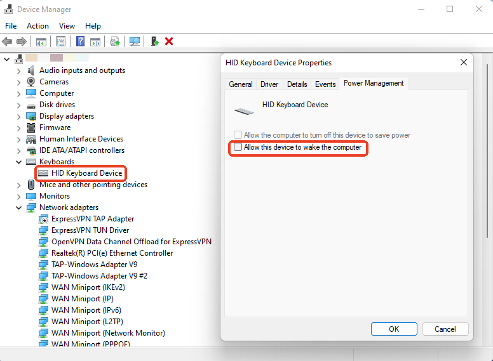Collapse the Network adapters node
The width and height of the screenshot is (493, 361).
(x=18, y=208)
